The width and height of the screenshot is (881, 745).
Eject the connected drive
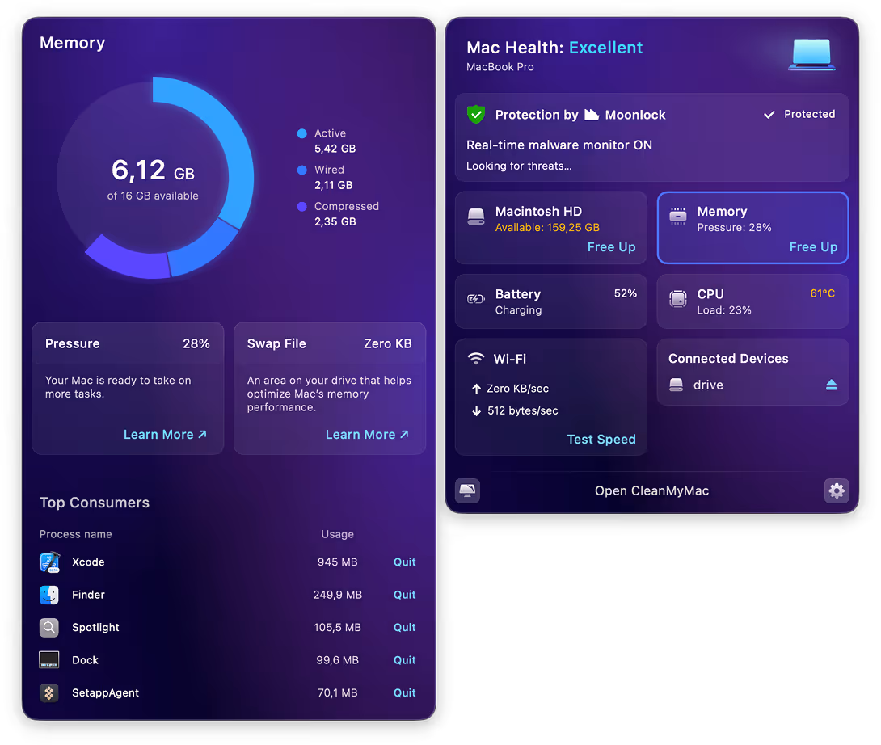(x=832, y=385)
